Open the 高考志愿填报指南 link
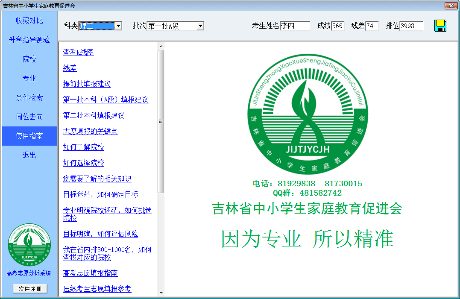The width and height of the screenshot is (460, 299). coord(90,273)
